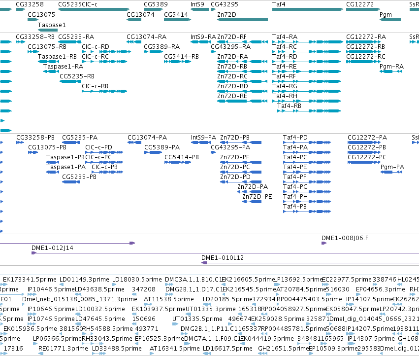Open BAC clone DME1-010L12 label
Viewport: 419px width, 356px height.
[x=223, y=258]
